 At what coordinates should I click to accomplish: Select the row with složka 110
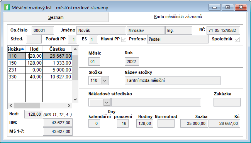pos(39,56)
